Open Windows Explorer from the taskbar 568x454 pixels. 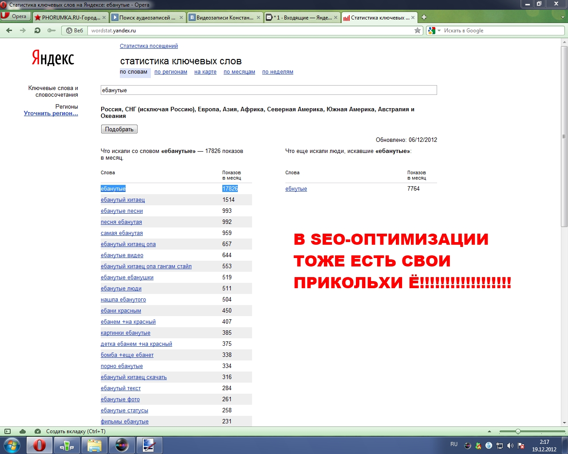(x=95, y=445)
